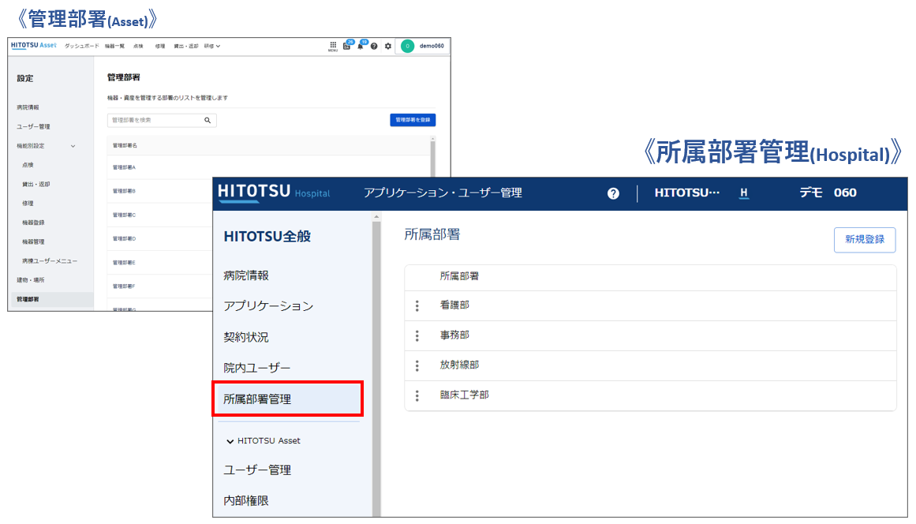916x524 pixels.
Task: Click the help icon in the Asset header
Action: pos(374,46)
